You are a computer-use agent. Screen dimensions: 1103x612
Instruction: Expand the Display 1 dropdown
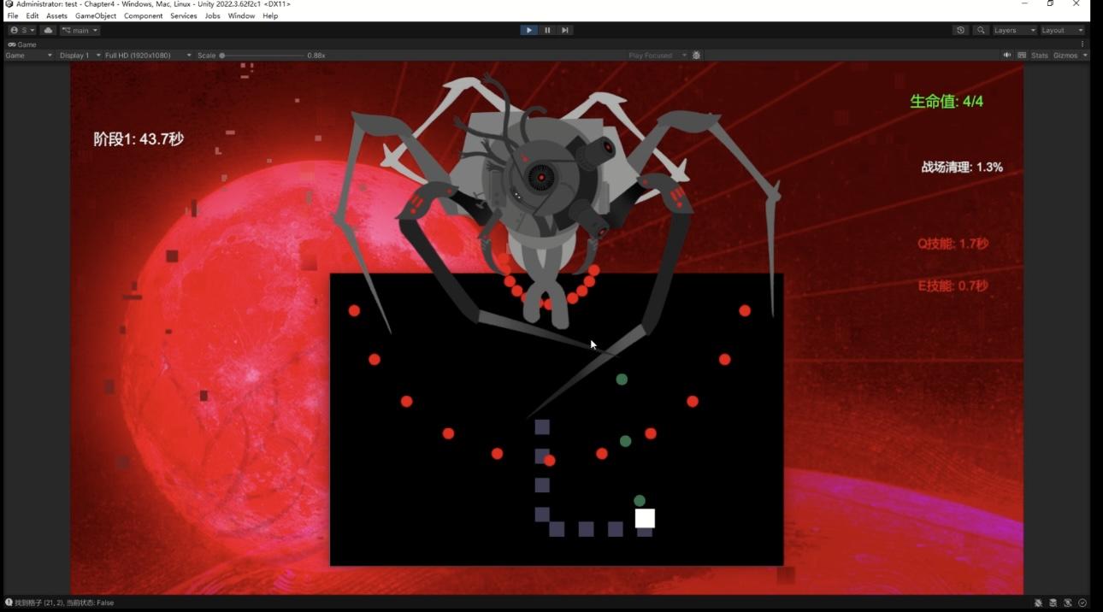coord(77,56)
